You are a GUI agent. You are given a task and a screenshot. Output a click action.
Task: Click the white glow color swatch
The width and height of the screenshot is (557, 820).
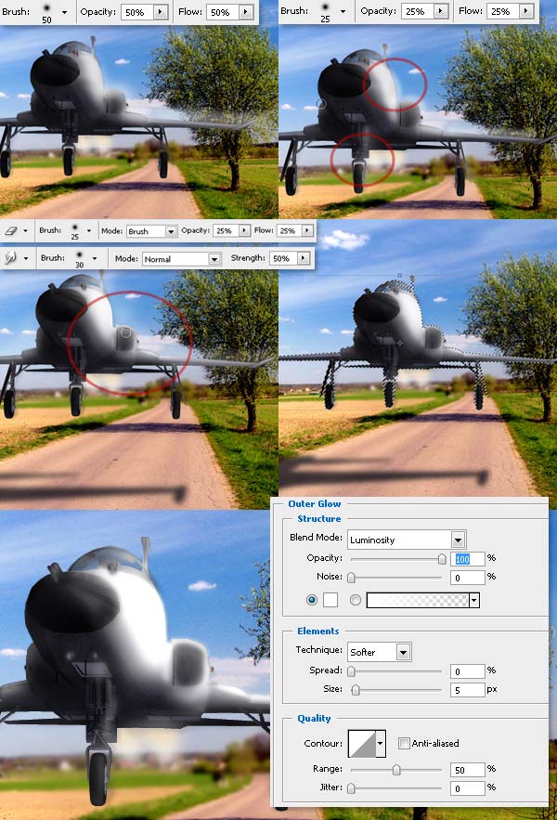330,600
